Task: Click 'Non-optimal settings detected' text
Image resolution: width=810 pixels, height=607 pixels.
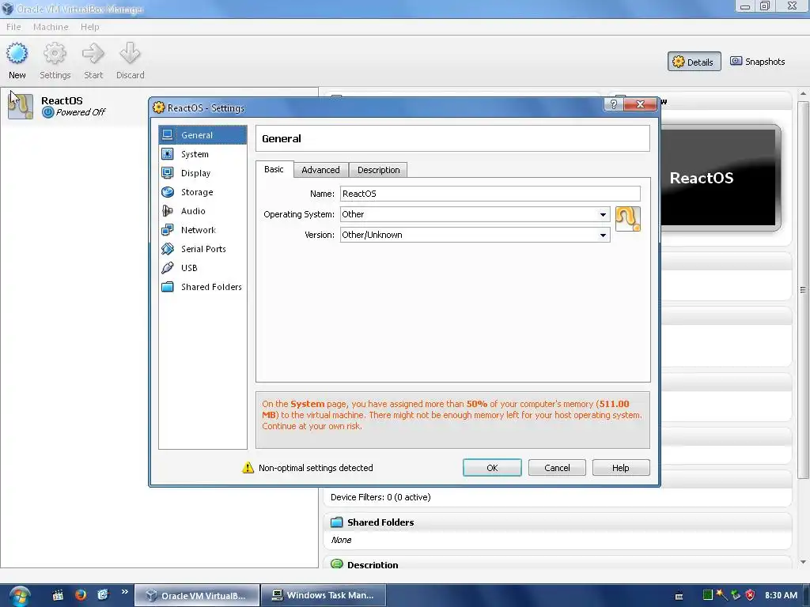Action: click(315, 468)
